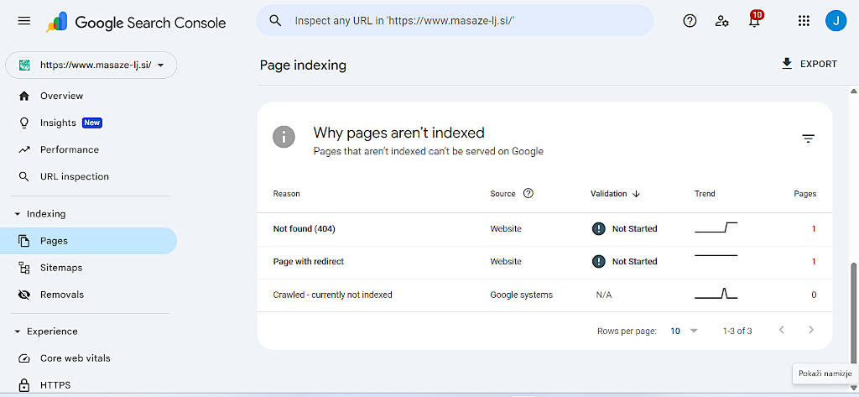Click the info icon beside the table title
The image size is (859, 397).
[284, 137]
